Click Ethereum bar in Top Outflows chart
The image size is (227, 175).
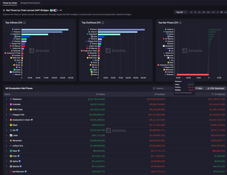(122, 29)
